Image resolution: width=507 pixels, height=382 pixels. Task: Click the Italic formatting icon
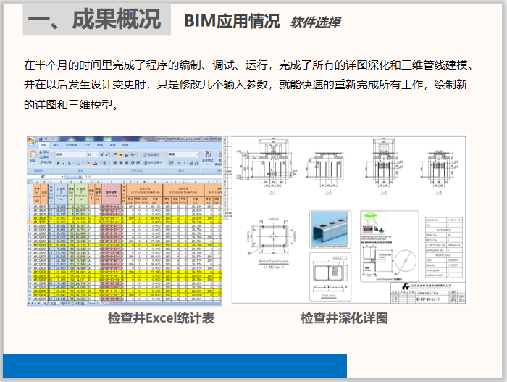[x=62, y=163]
